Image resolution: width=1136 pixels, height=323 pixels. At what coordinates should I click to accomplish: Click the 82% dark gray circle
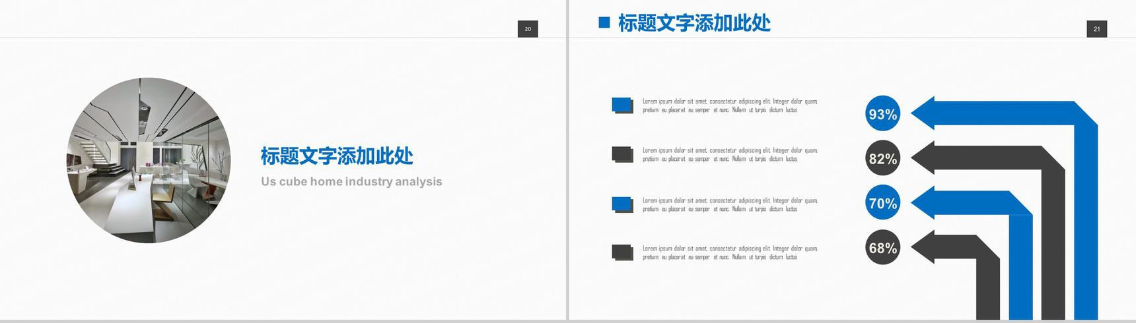coord(883,158)
